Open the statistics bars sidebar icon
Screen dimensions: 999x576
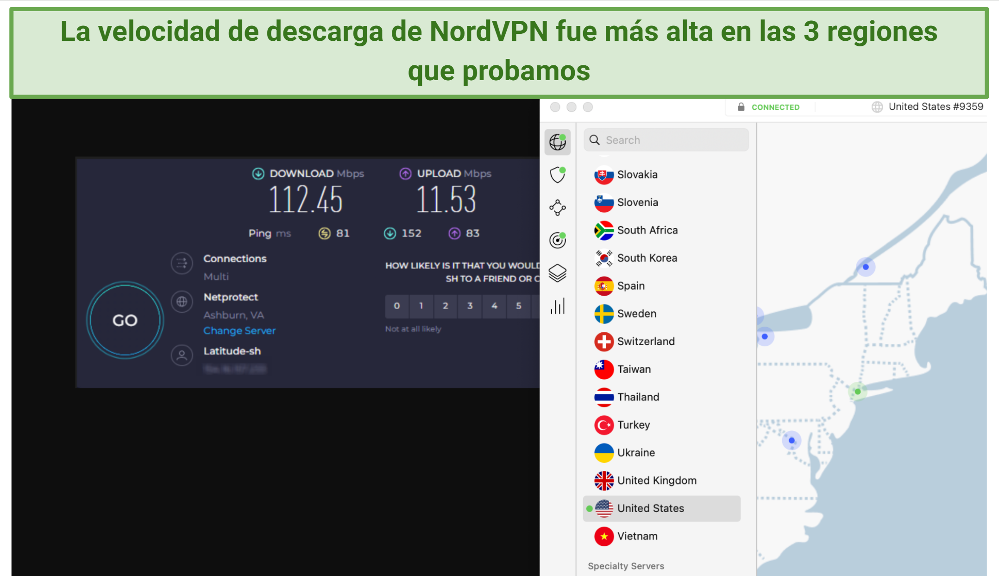(x=557, y=306)
